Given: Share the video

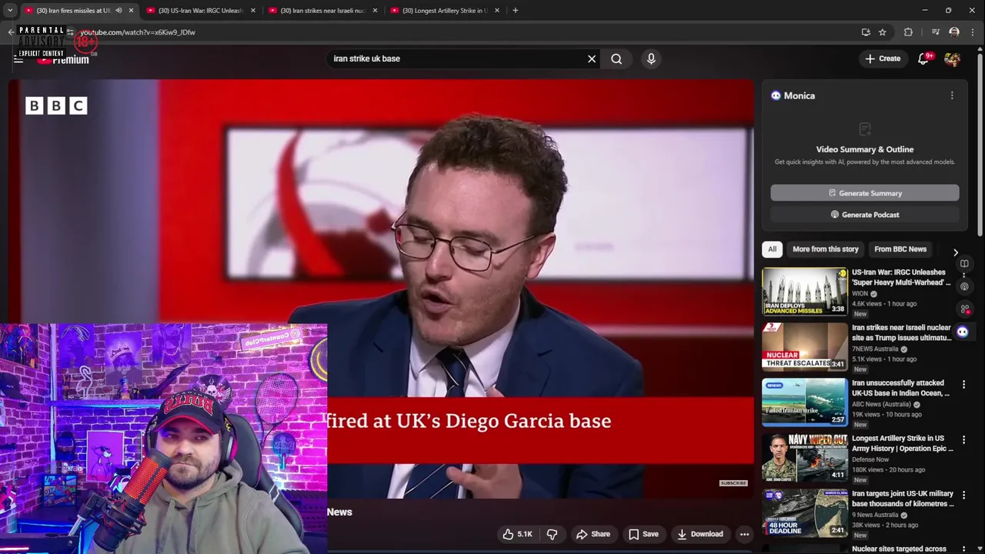Looking at the screenshot, I should pos(593,534).
